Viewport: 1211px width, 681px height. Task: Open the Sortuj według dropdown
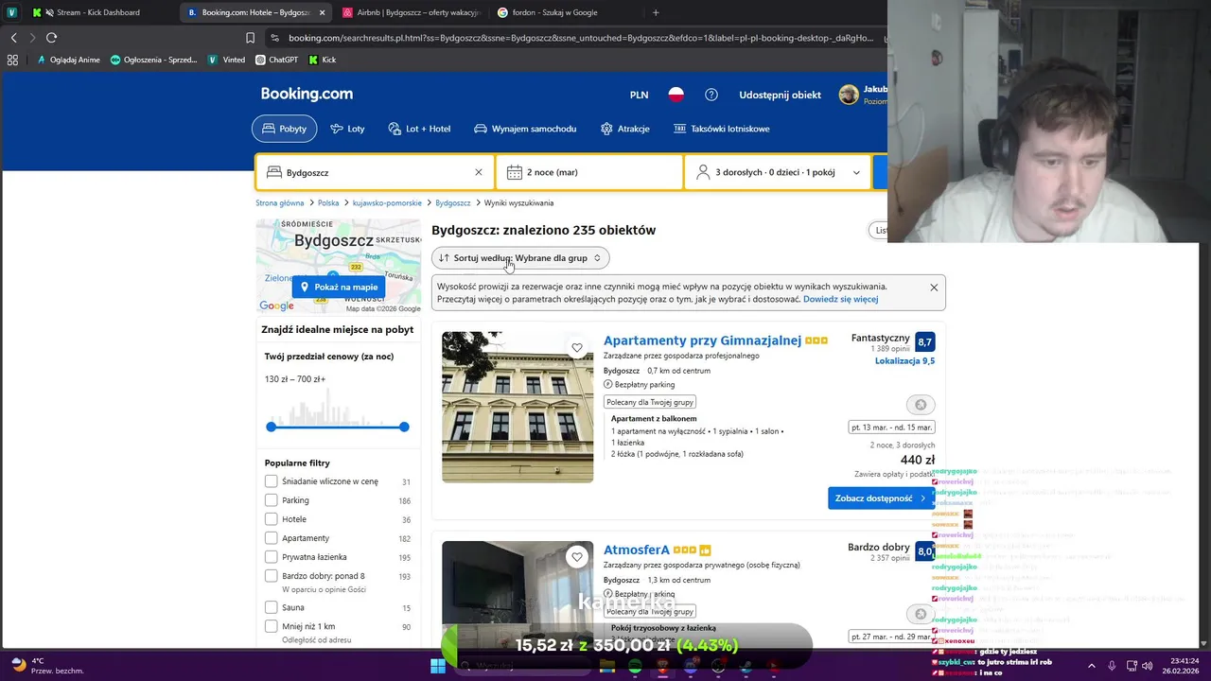pos(520,257)
